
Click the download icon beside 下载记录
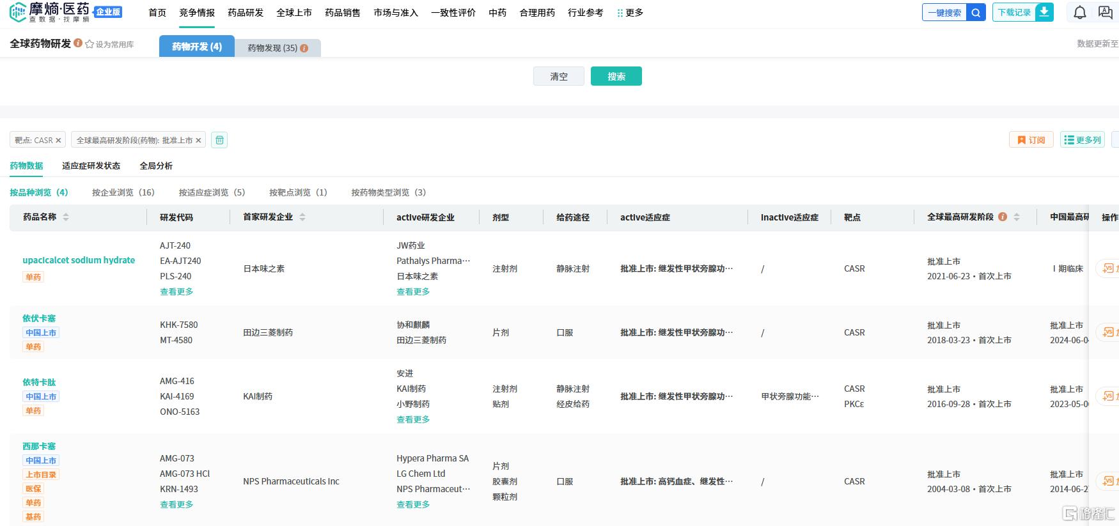[1044, 12]
